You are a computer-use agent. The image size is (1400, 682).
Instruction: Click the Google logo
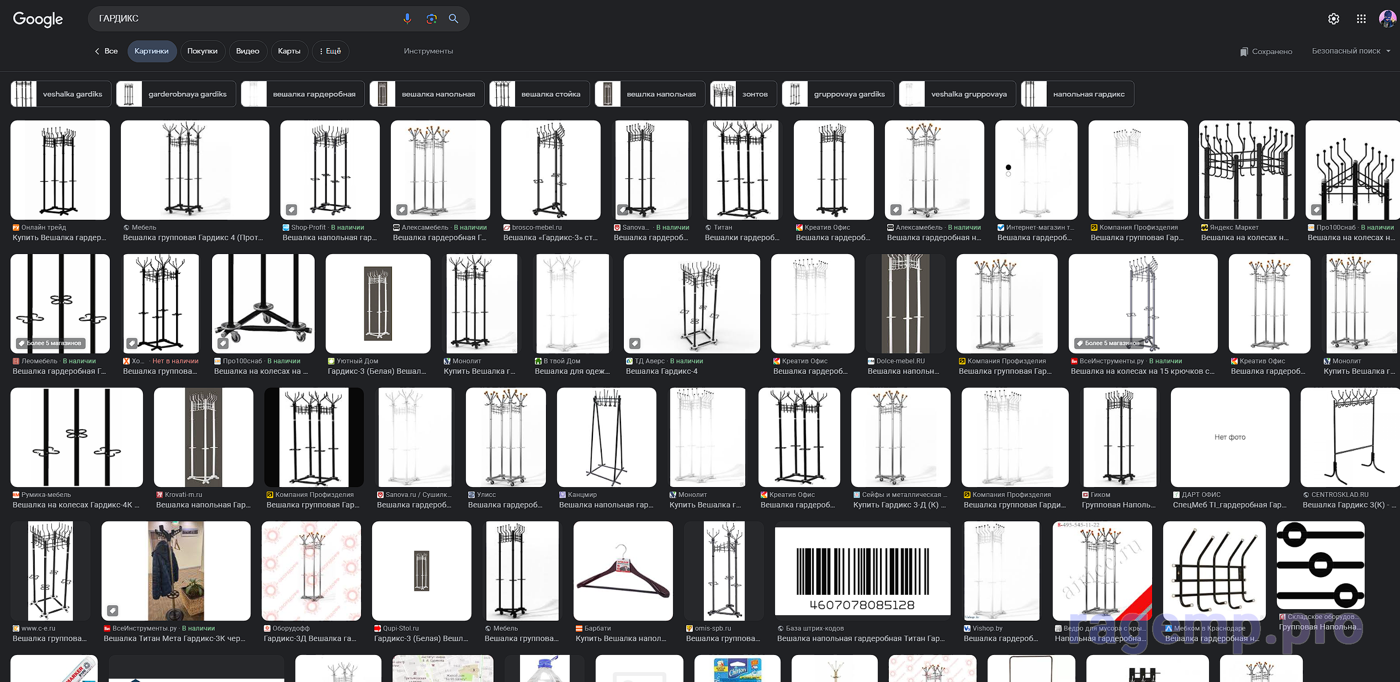point(38,19)
